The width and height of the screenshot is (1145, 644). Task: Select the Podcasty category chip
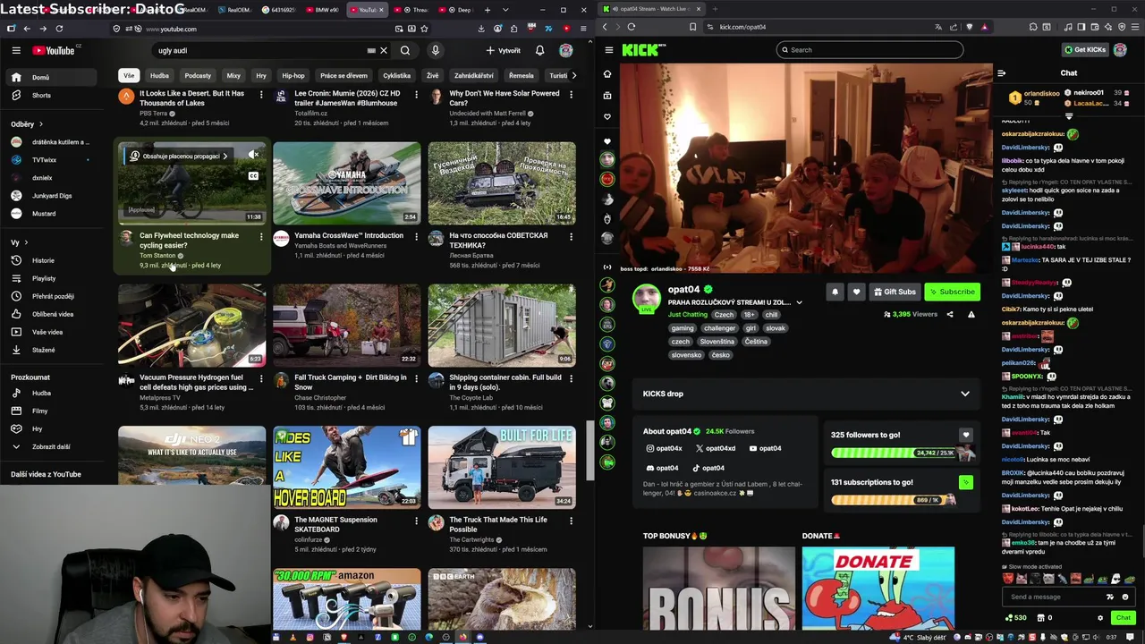198,76
